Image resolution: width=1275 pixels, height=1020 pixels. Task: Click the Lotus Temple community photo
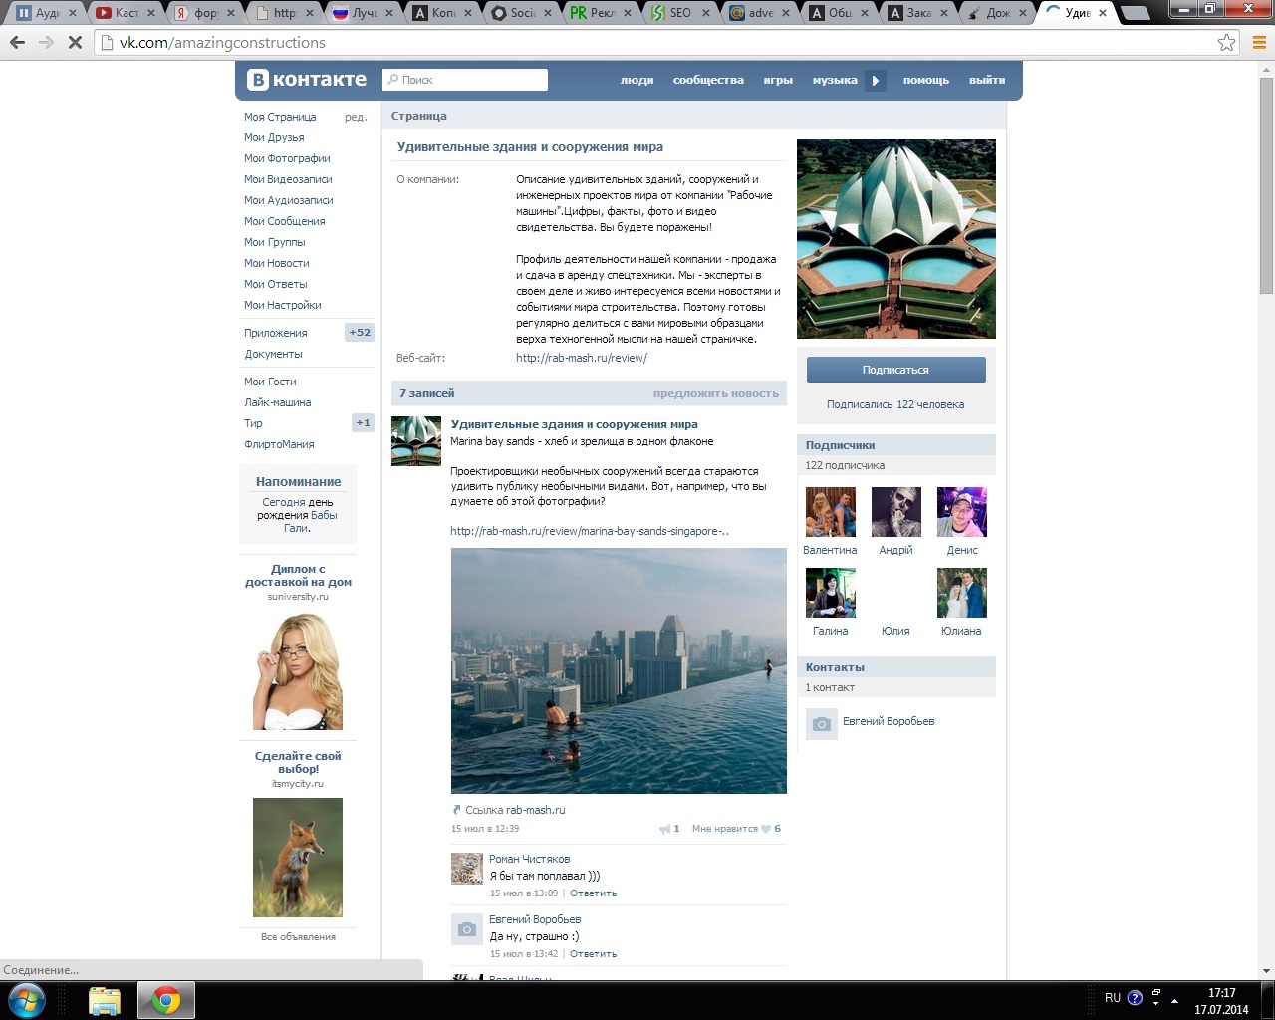click(896, 239)
